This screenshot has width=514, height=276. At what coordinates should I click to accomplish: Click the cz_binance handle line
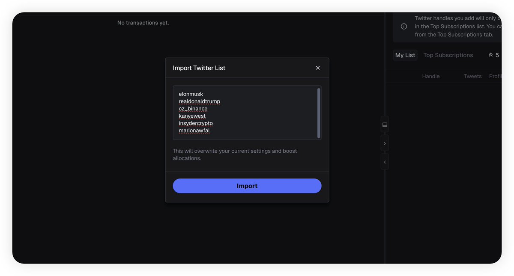tap(193, 109)
